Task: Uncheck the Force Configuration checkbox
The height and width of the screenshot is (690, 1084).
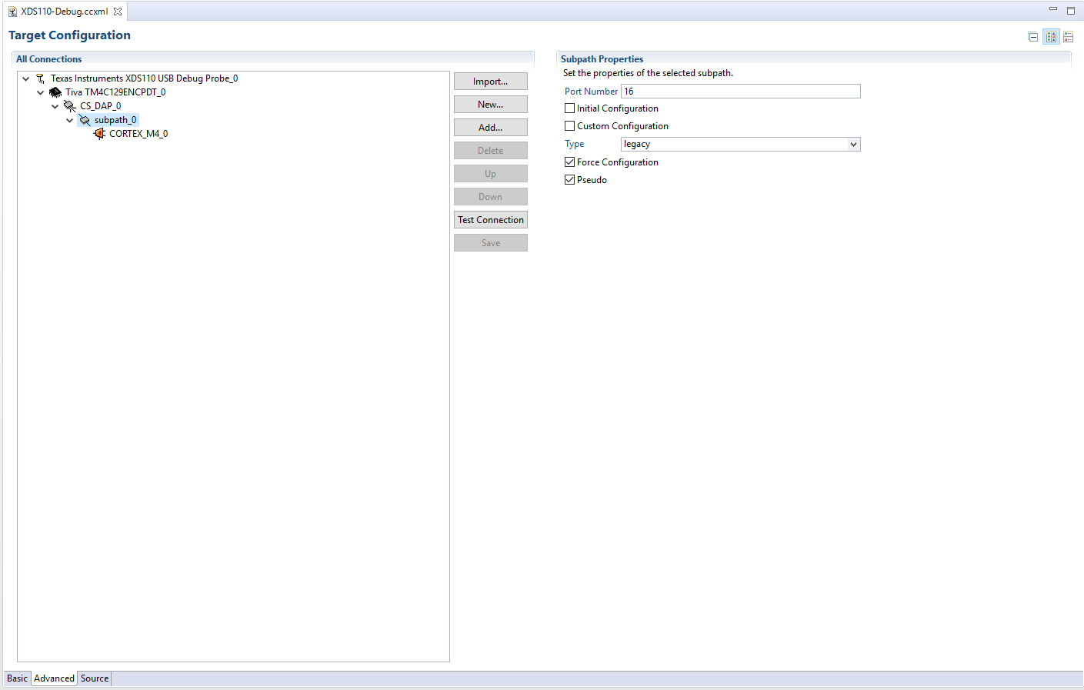Action: (570, 162)
